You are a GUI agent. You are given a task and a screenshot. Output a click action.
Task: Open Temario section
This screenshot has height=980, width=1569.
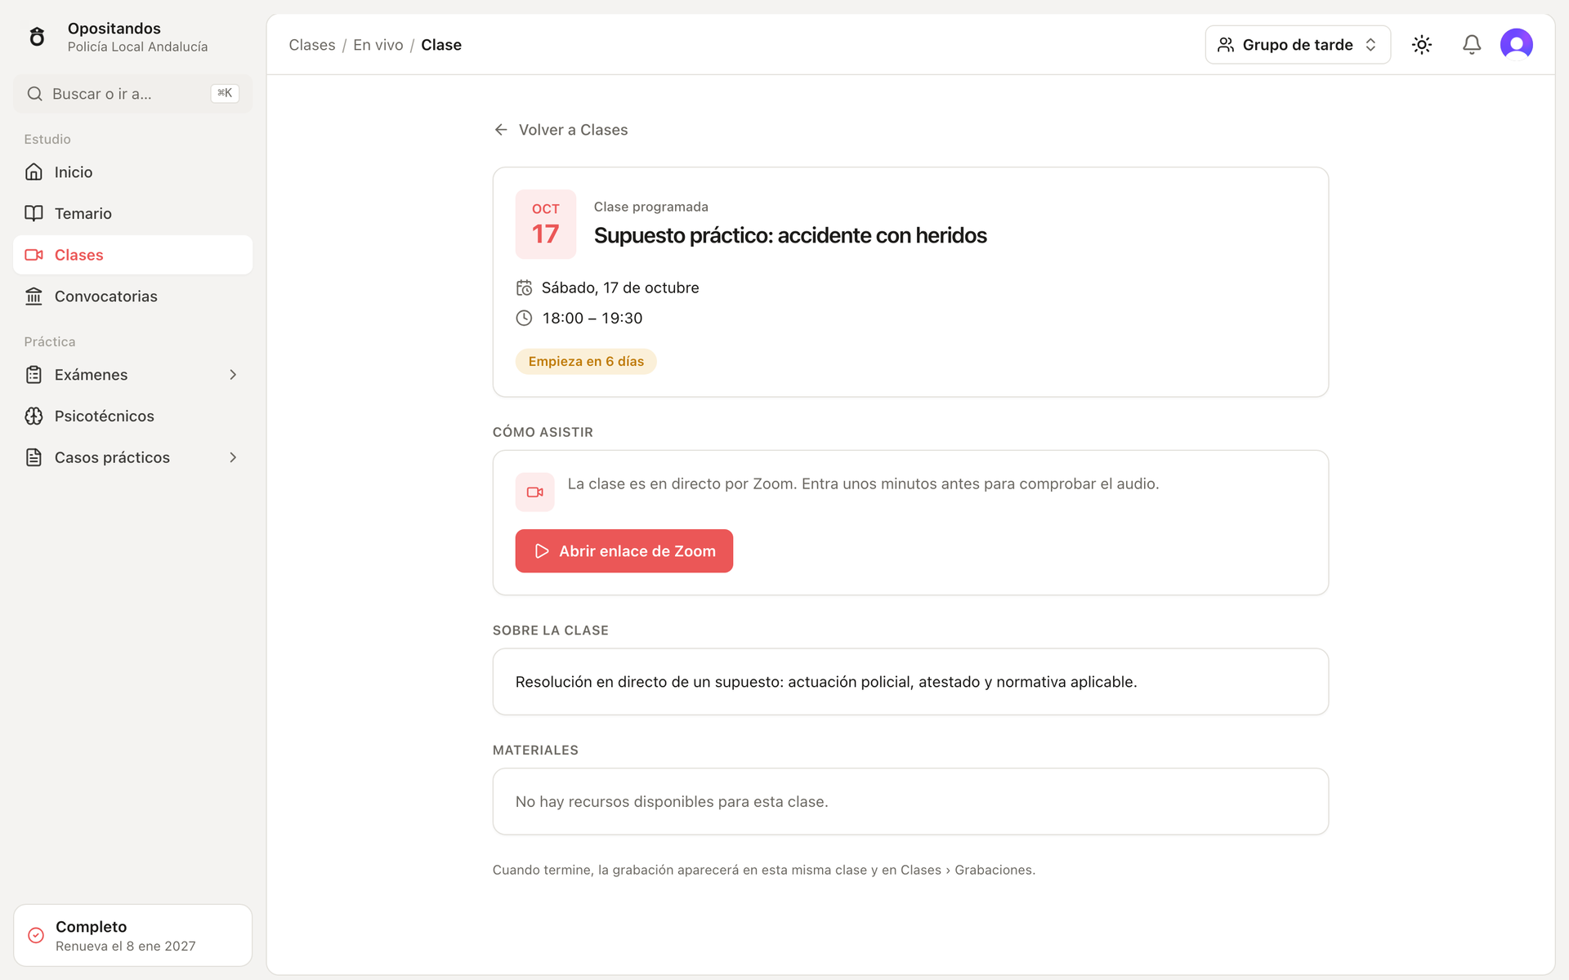(132, 213)
